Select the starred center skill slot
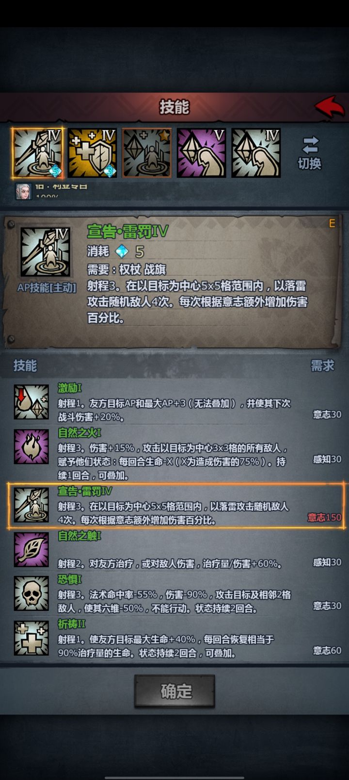Viewport: 349px width, 780px height. (x=147, y=153)
